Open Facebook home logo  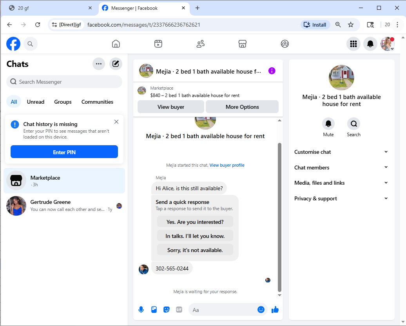coord(13,44)
